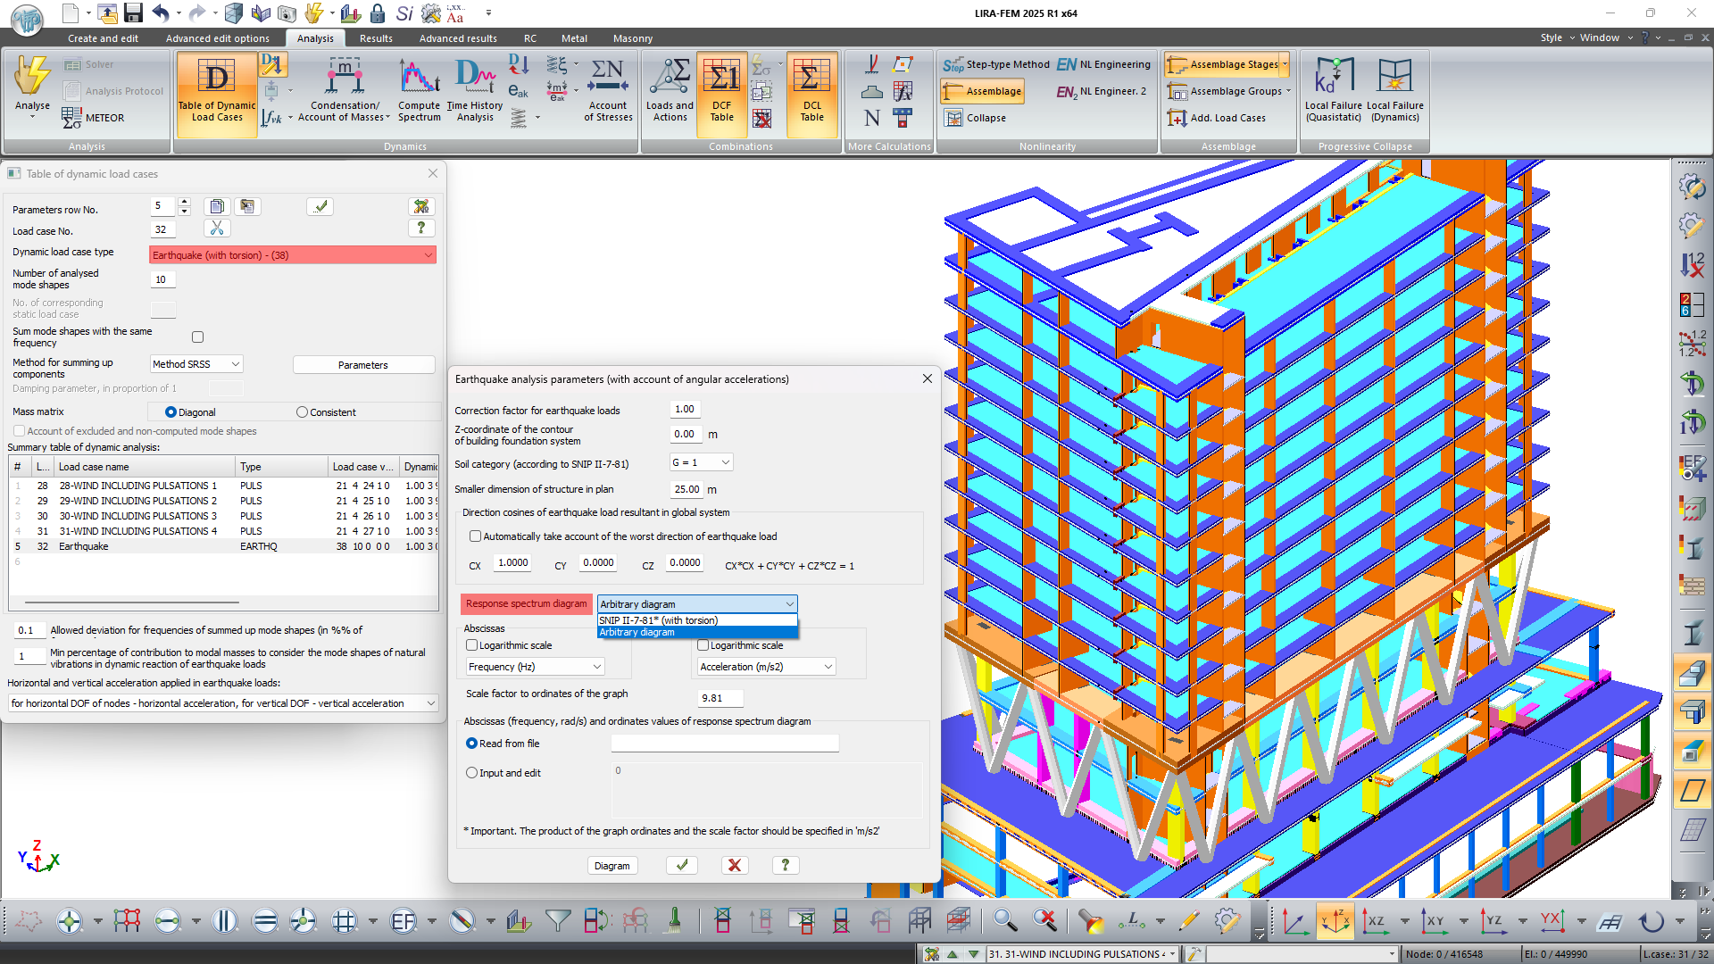
Task: Toggle Abscissas logarithmic scale checkbox
Action: pyautogui.click(x=472, y=645)
